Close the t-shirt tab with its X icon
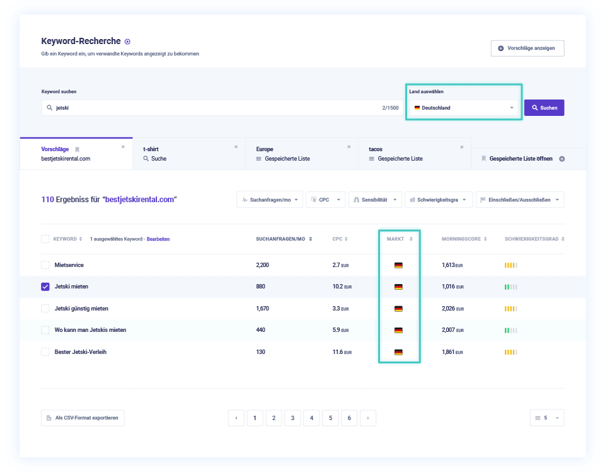Image resolution: width=605 pixels, height=473 pixels. pyautogui.click(x=236, y=147)
